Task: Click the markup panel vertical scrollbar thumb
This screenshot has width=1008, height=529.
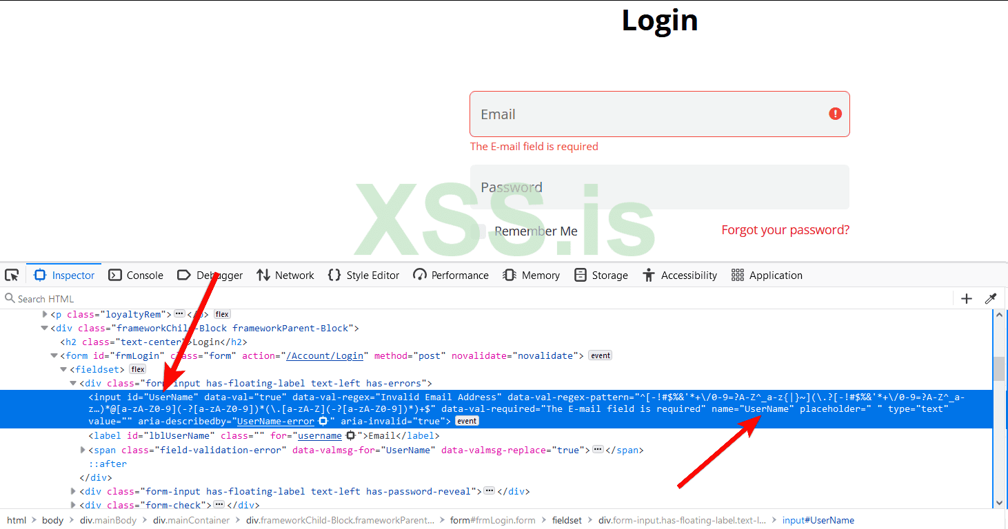Action: pyautogui.click(x=1000, y=369)
